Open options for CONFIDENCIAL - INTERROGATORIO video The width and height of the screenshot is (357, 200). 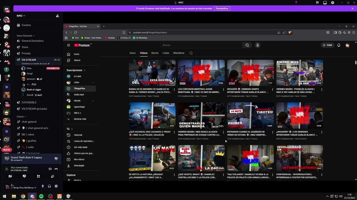pyautogui.click(x=322, y=175)
